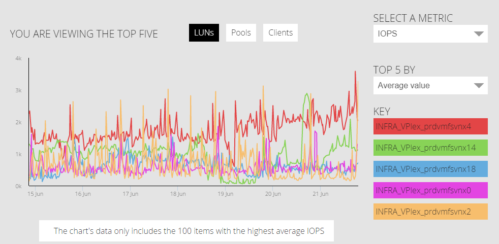
Task: Switch to the LUNs view
Action: pos(204,33)
